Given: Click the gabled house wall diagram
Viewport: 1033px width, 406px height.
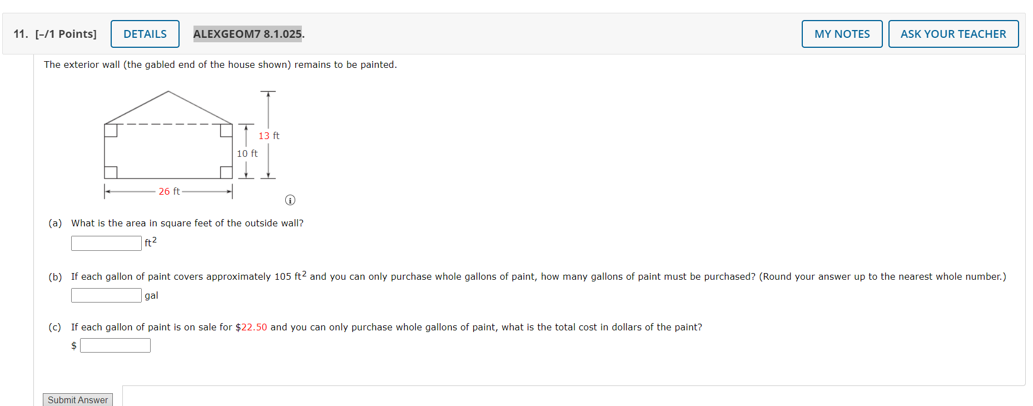Looking at the screenshot, I should coord(191,143).
